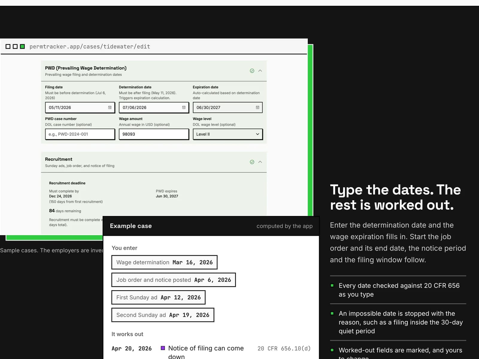
Task: Click the second empty window control square
Action: [x=15, y=46]
